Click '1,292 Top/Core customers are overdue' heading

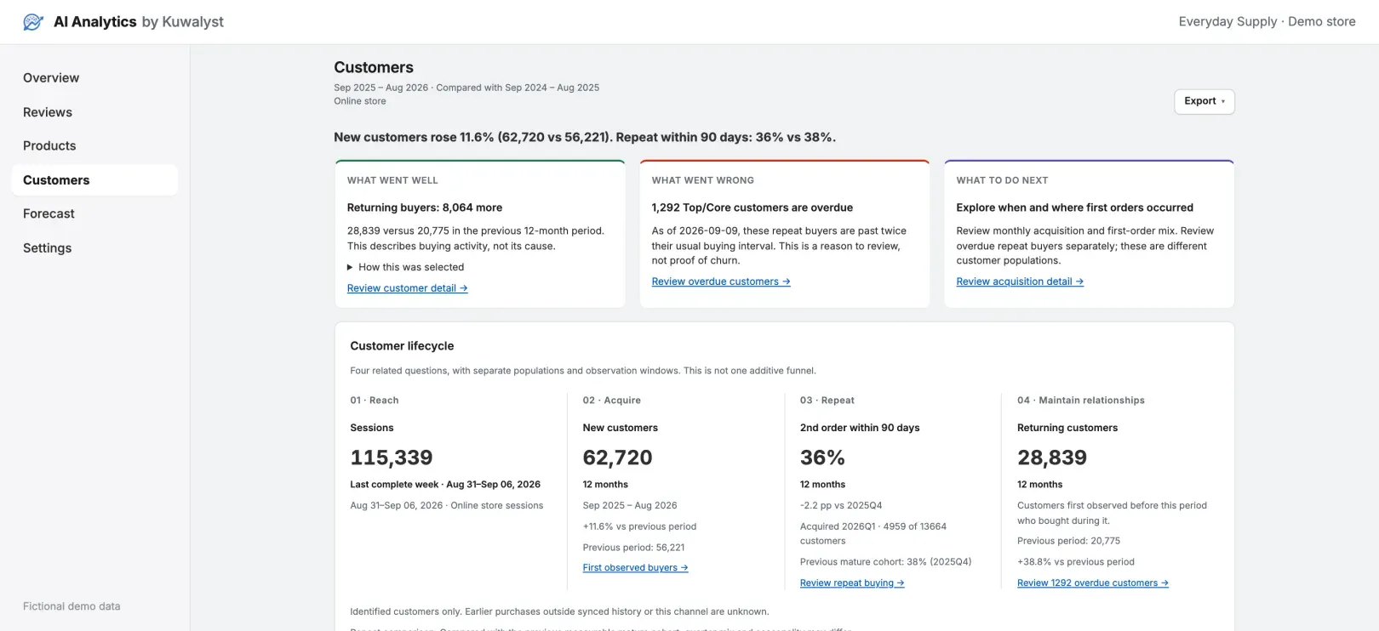pos(752,207)
